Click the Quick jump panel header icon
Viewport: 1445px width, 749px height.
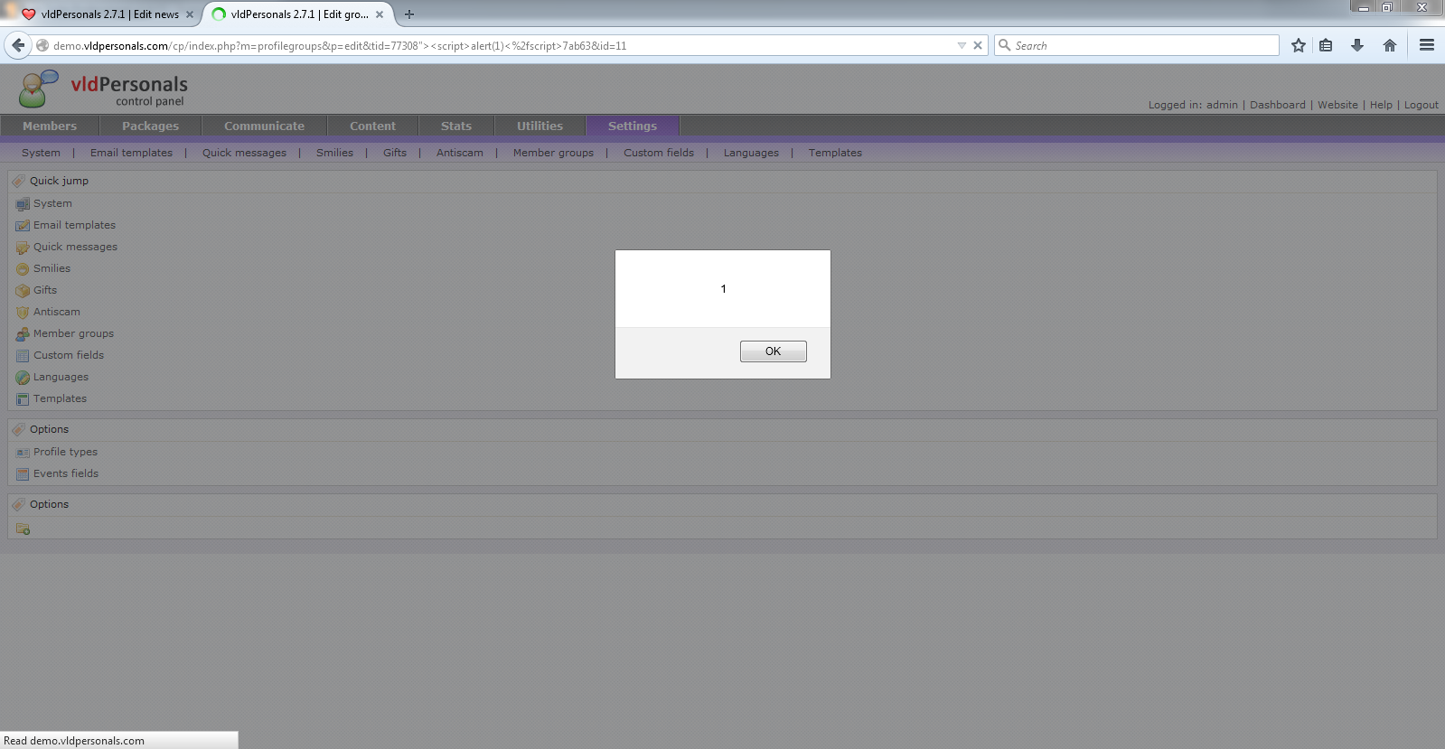coord(19,181)
